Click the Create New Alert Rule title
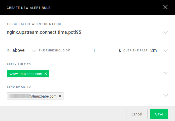Image resolution: width=175 pixels, height=121 pixels. click(28, 8)
